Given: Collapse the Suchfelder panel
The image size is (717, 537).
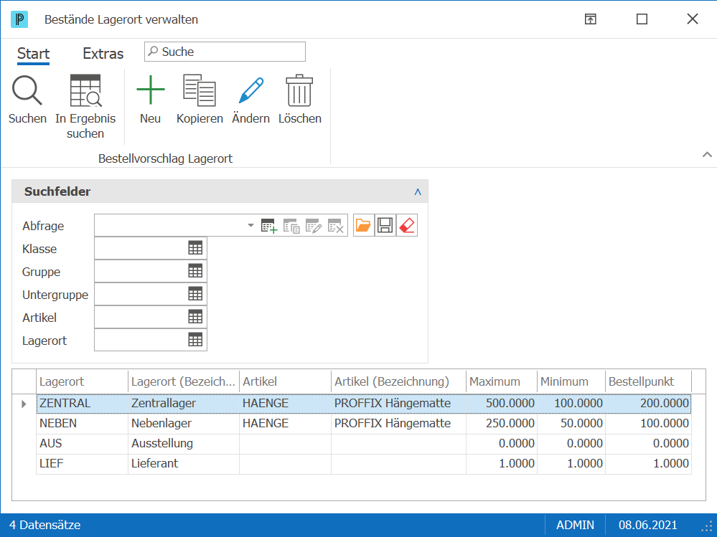Looking at the screenshot, I should coord(418,192).
